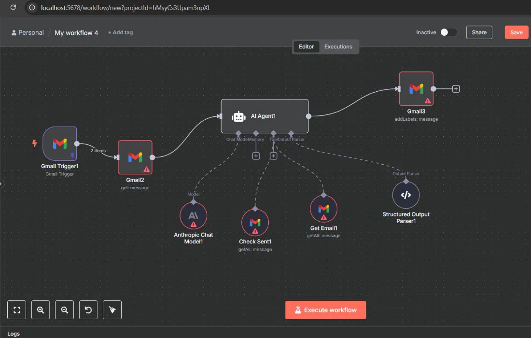
Task: Open the Get Email1 tool node
Action: click(x=323, y=209)
